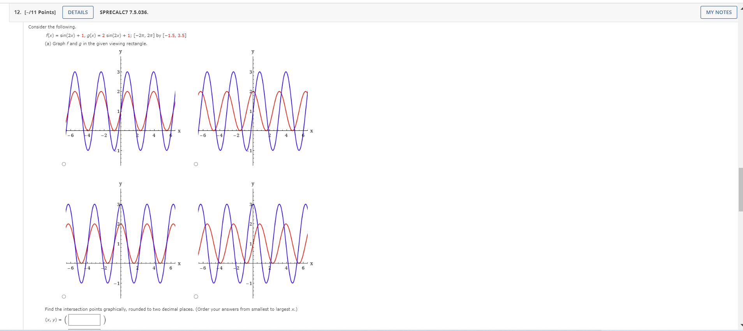Select the top-right graph answer radio button

point(196,164)
